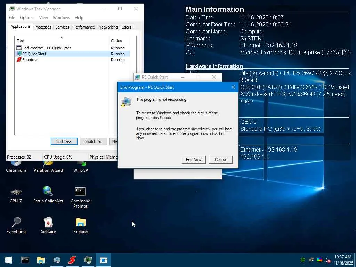This screenshot has height=267, width=356.
Task: Open the Command Prompt desktop shortcut
Action: coord(80,197)
